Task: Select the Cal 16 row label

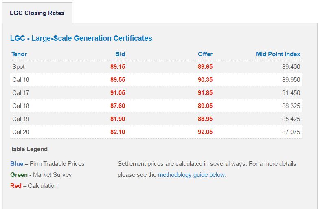Action: point(21,80)
